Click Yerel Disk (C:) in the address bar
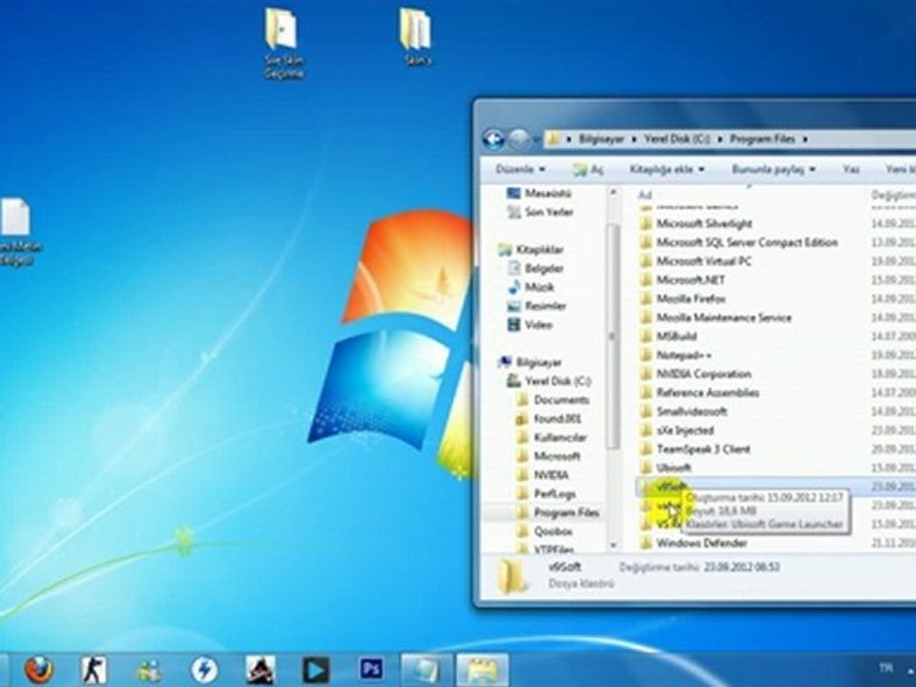The image size is (916, 687). click(677, 139)
